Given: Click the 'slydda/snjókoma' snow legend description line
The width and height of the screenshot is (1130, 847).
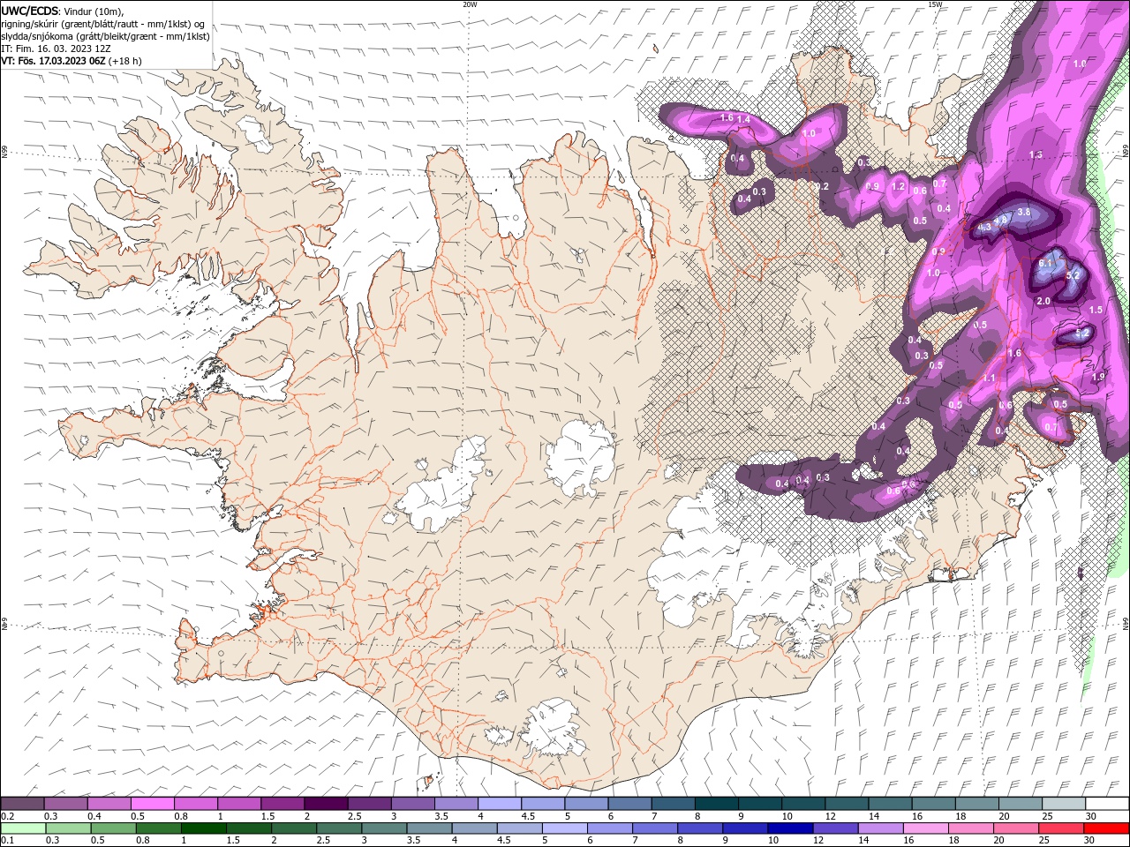Looking at the screenshot, I should click(105, 36).
